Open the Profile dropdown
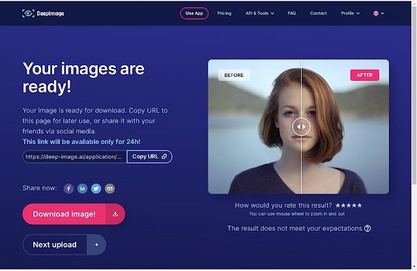The width and height of the screenshot is (417, 271). [351, 13]
